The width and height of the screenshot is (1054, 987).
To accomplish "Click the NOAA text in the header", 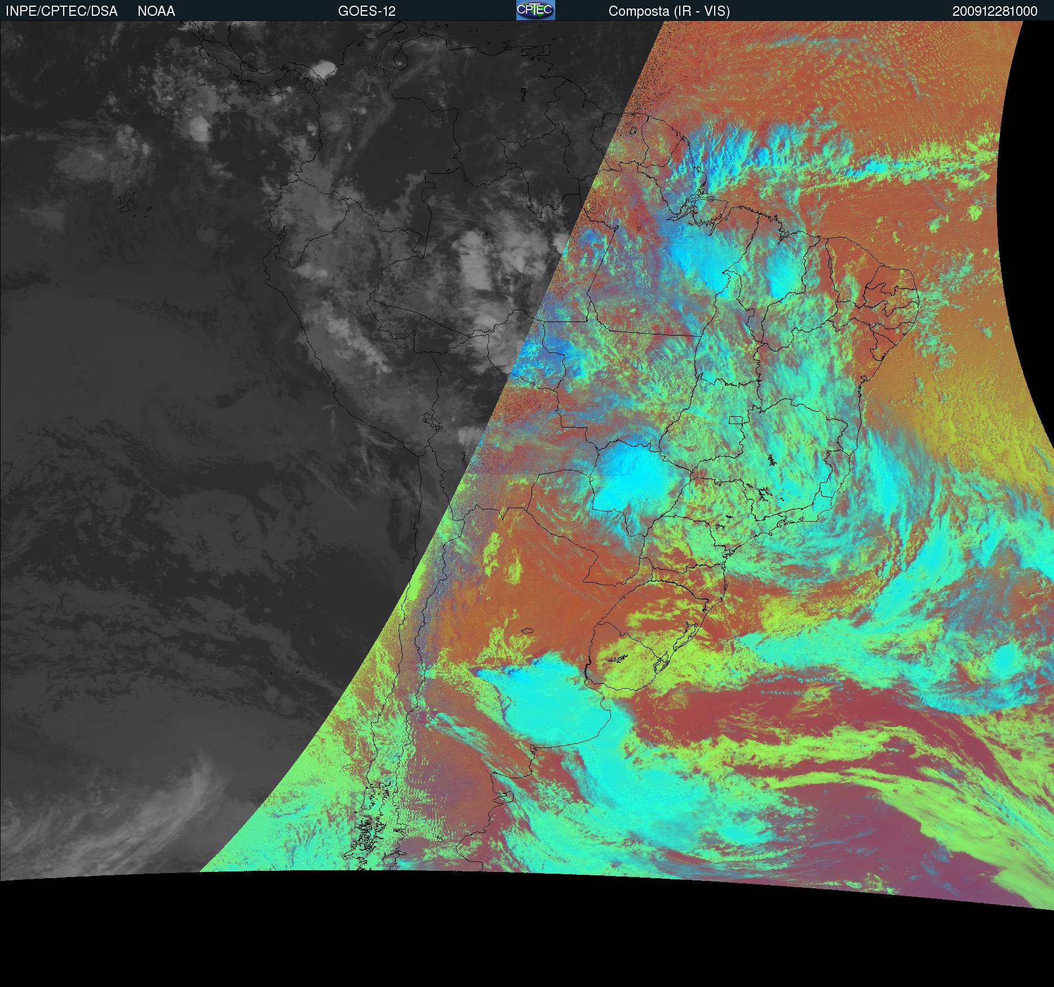I will [156, 11].
